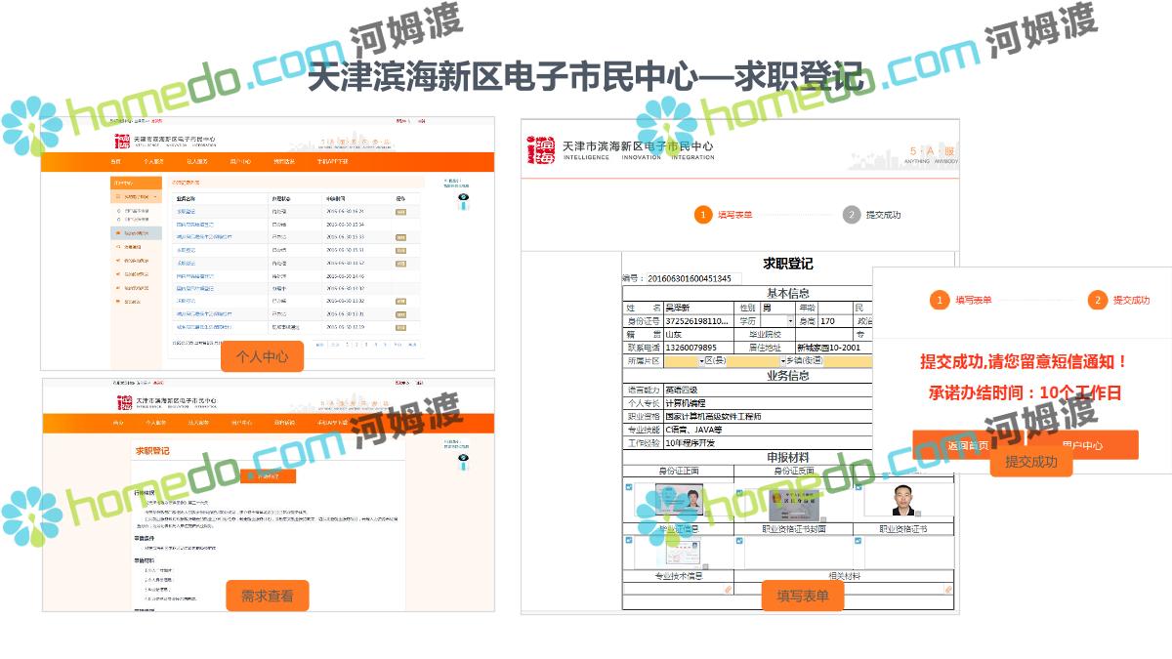
Task: Toggle checkbox beside the portrait photo
Action: [858, 487]
